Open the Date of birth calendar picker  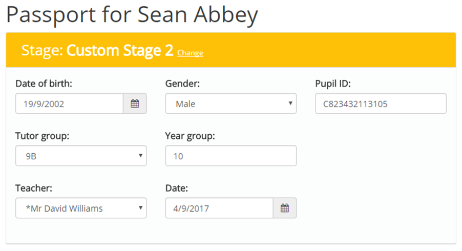click(135, 103)
